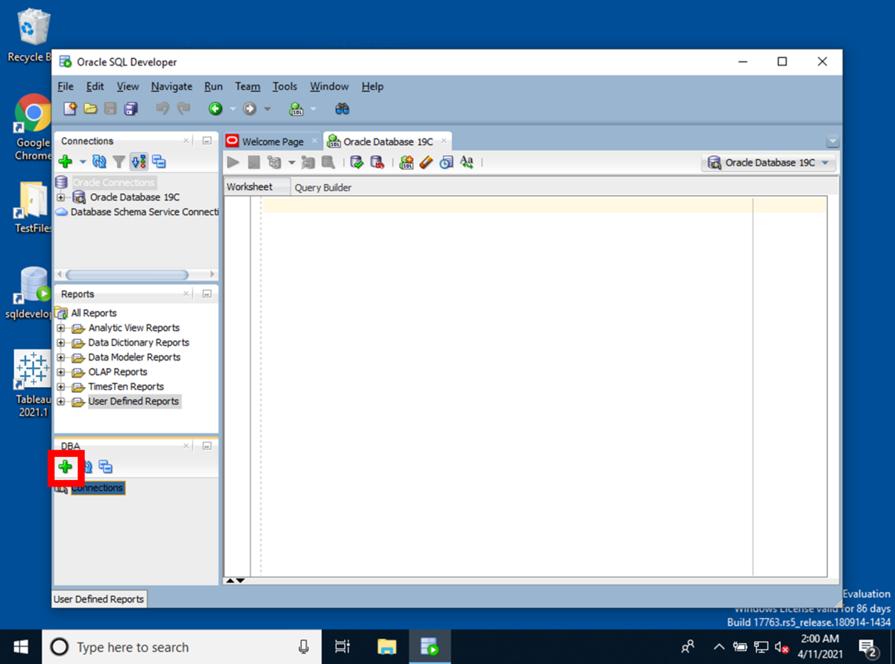The image size is (895, 664).
Task: Add DBA connection with green plus icon
Action: point(66,467)
